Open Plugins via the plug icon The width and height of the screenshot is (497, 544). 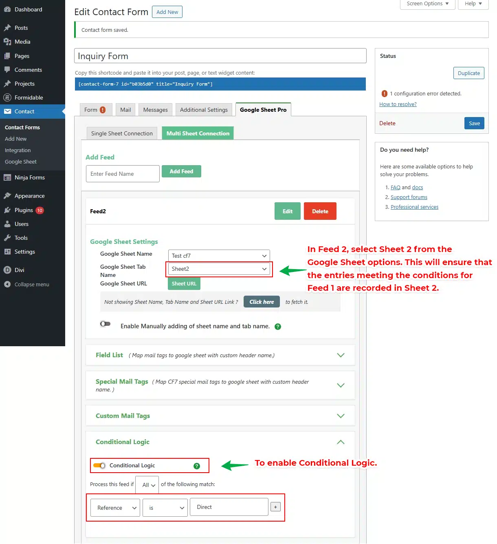pyautogui.click(x=7, y=210)
